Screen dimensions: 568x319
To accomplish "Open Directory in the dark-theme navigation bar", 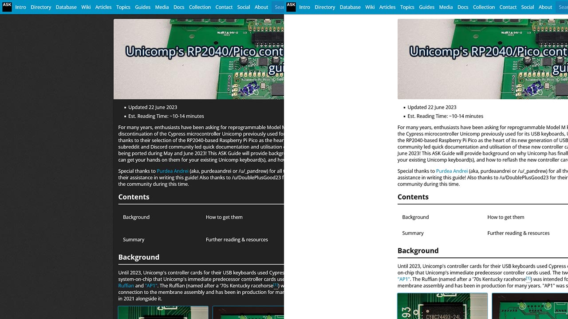I will (41, 7).
